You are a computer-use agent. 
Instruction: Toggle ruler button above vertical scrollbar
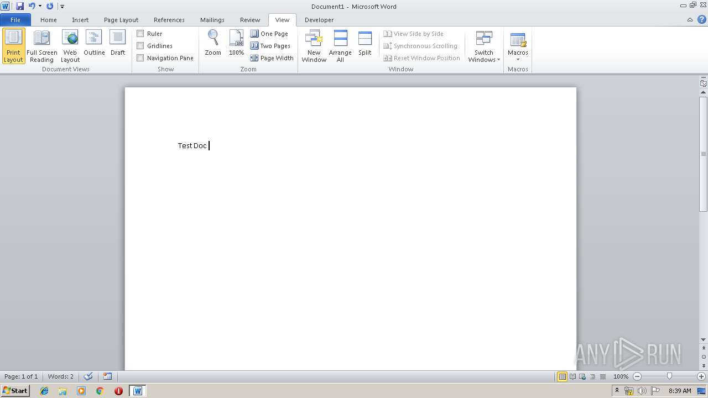[x=703, y=83]
